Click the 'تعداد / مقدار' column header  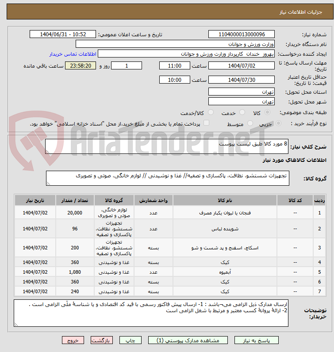point(75,200)
